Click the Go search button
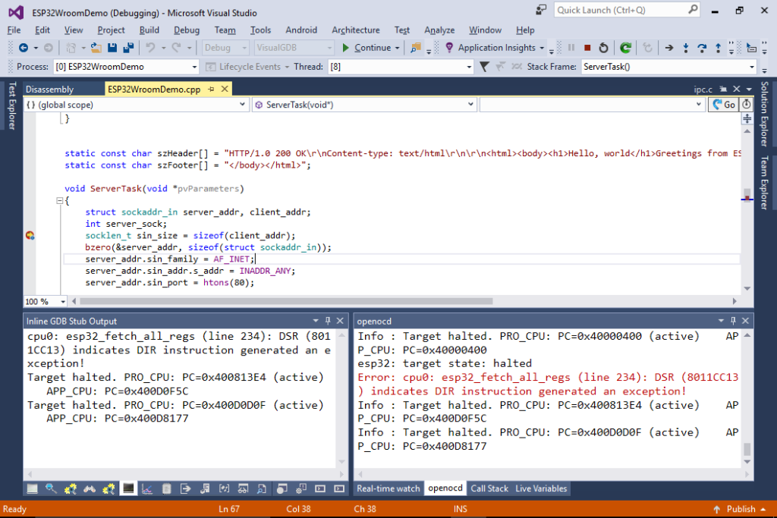The width and height of the screenshot is (777, 518). [723, 104]
